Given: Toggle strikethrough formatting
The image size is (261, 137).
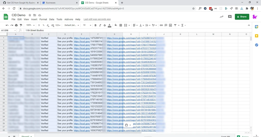Looking at the screenshot, I should pos(105,25).
